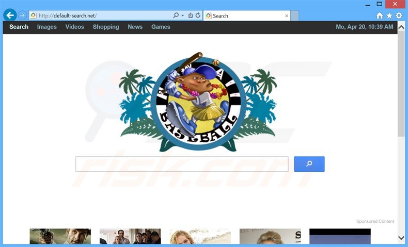Click the blue magnifier search button
Screen dimensions: 408x247
309,164
